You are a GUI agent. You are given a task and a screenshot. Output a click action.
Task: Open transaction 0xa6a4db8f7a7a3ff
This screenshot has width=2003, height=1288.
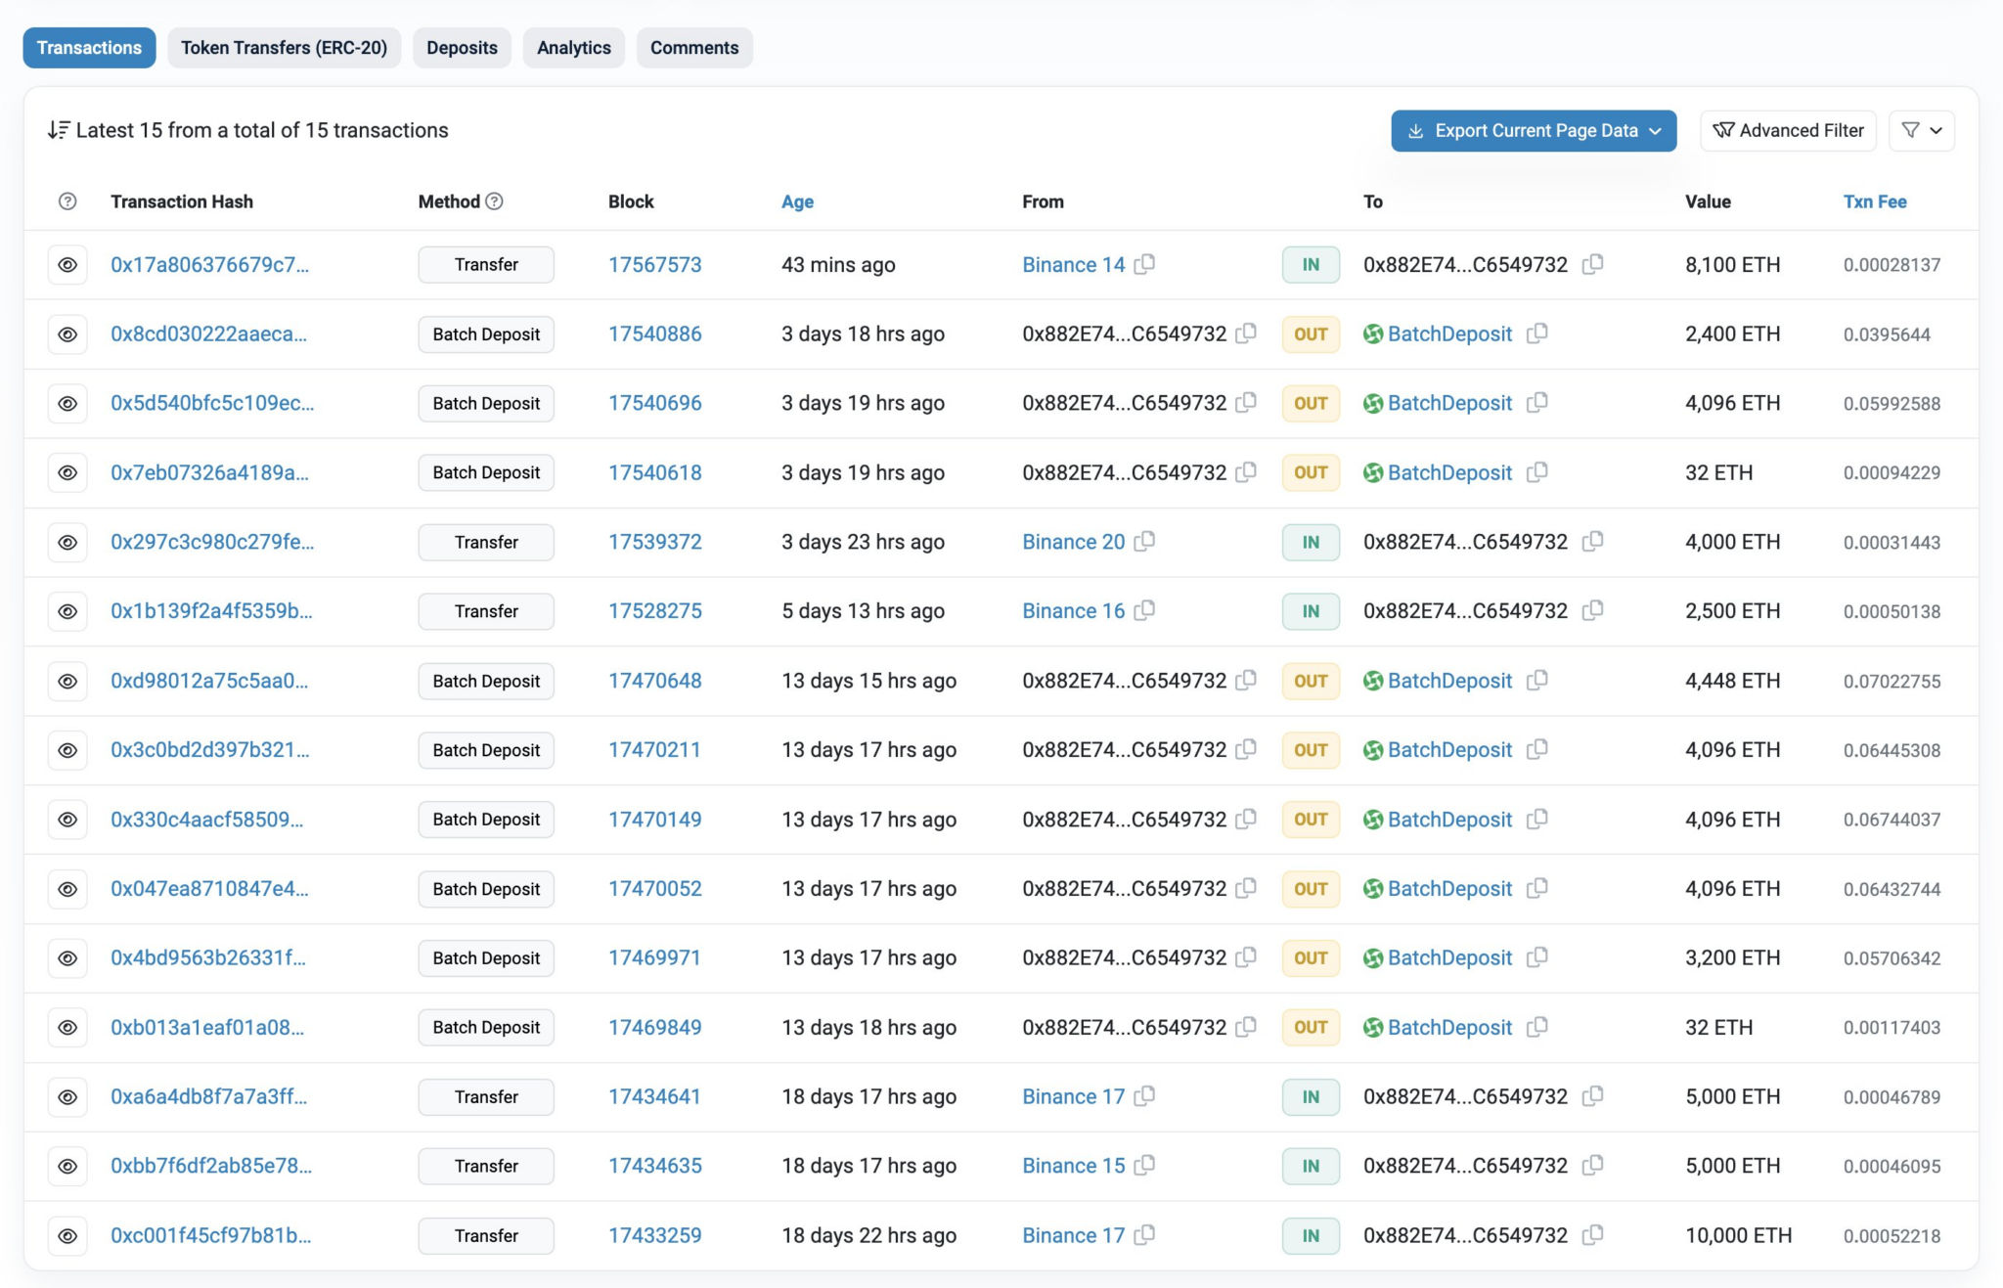coord(208,1096)
